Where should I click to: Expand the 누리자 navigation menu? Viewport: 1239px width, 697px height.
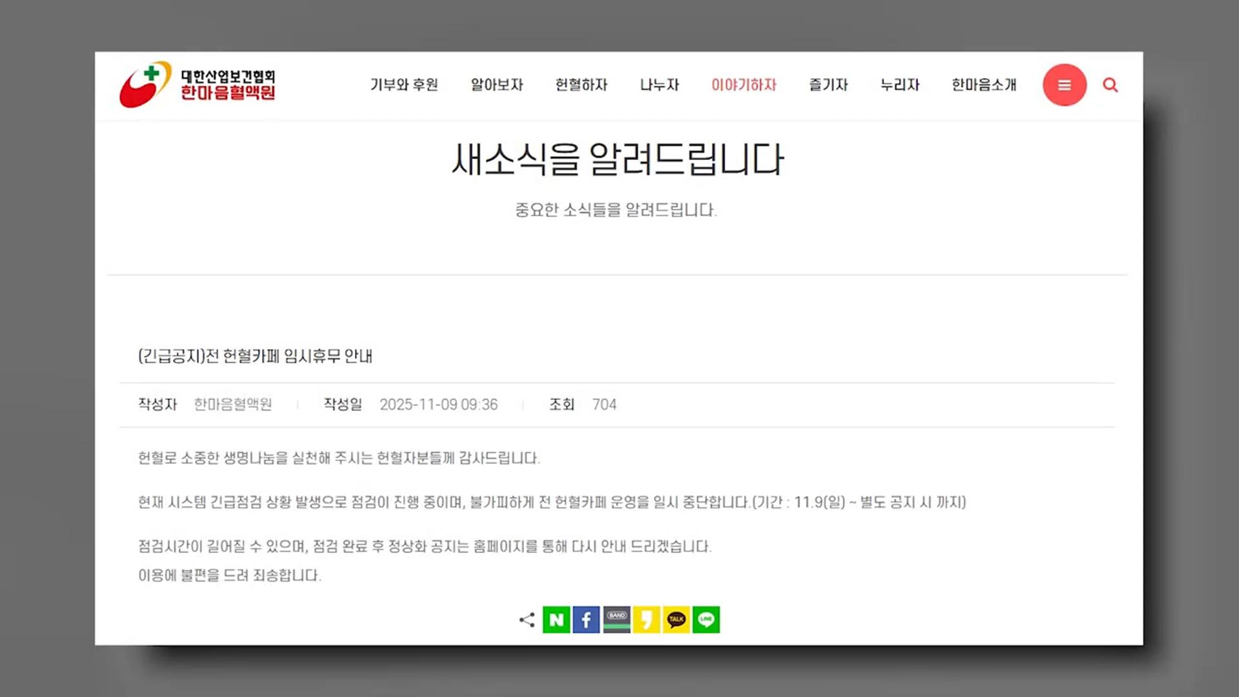900,85
